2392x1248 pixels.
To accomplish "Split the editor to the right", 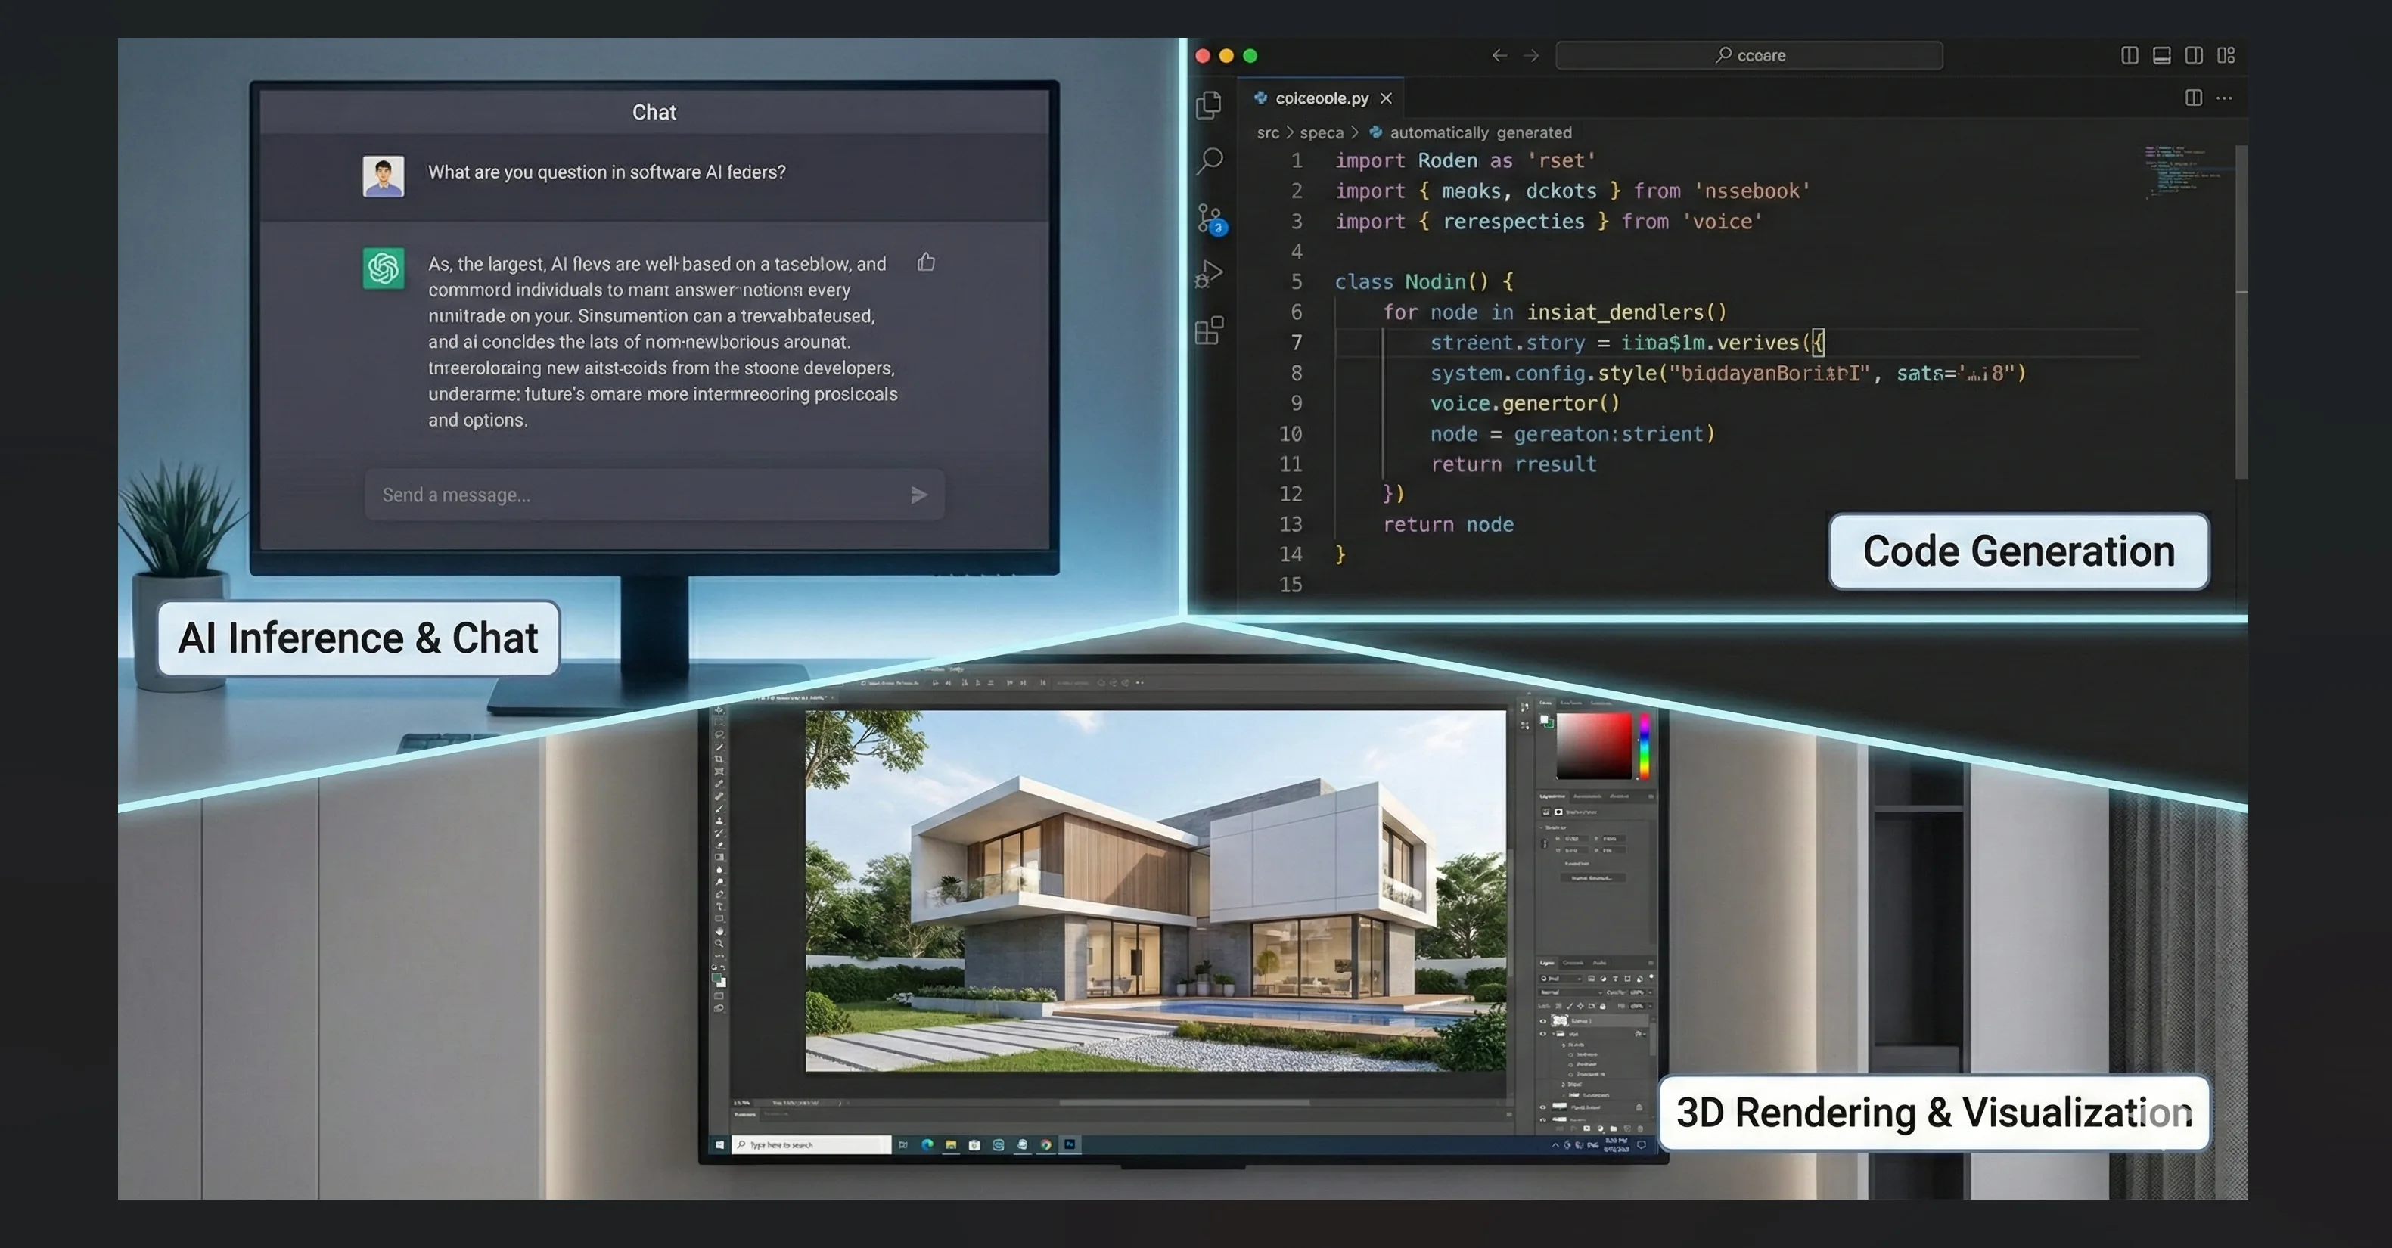I will 2193,98.
